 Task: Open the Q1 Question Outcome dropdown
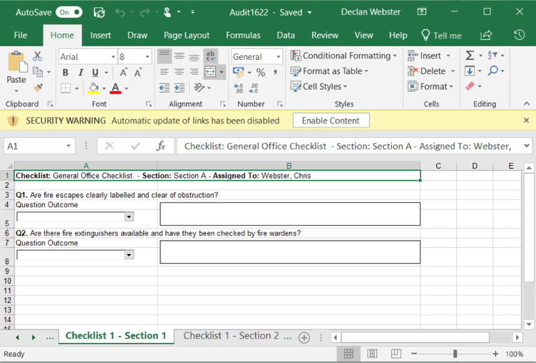click(128, 217)
